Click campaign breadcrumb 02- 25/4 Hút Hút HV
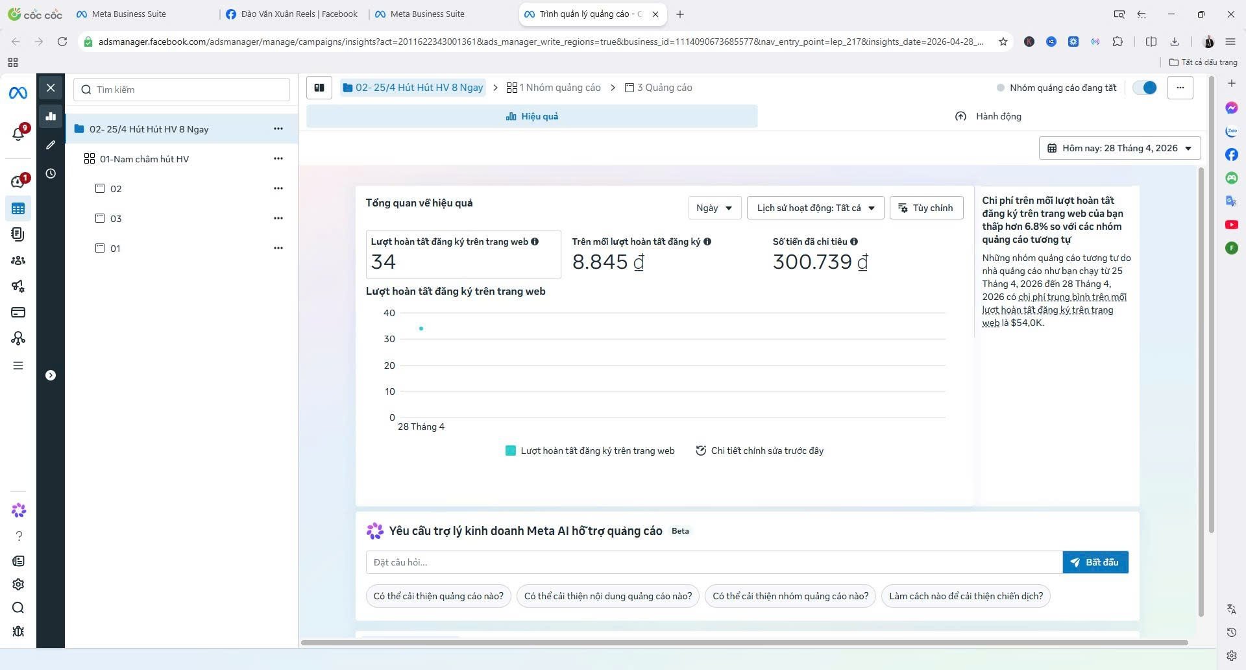The image size is (1246, 670). click(x=413, y=88)
